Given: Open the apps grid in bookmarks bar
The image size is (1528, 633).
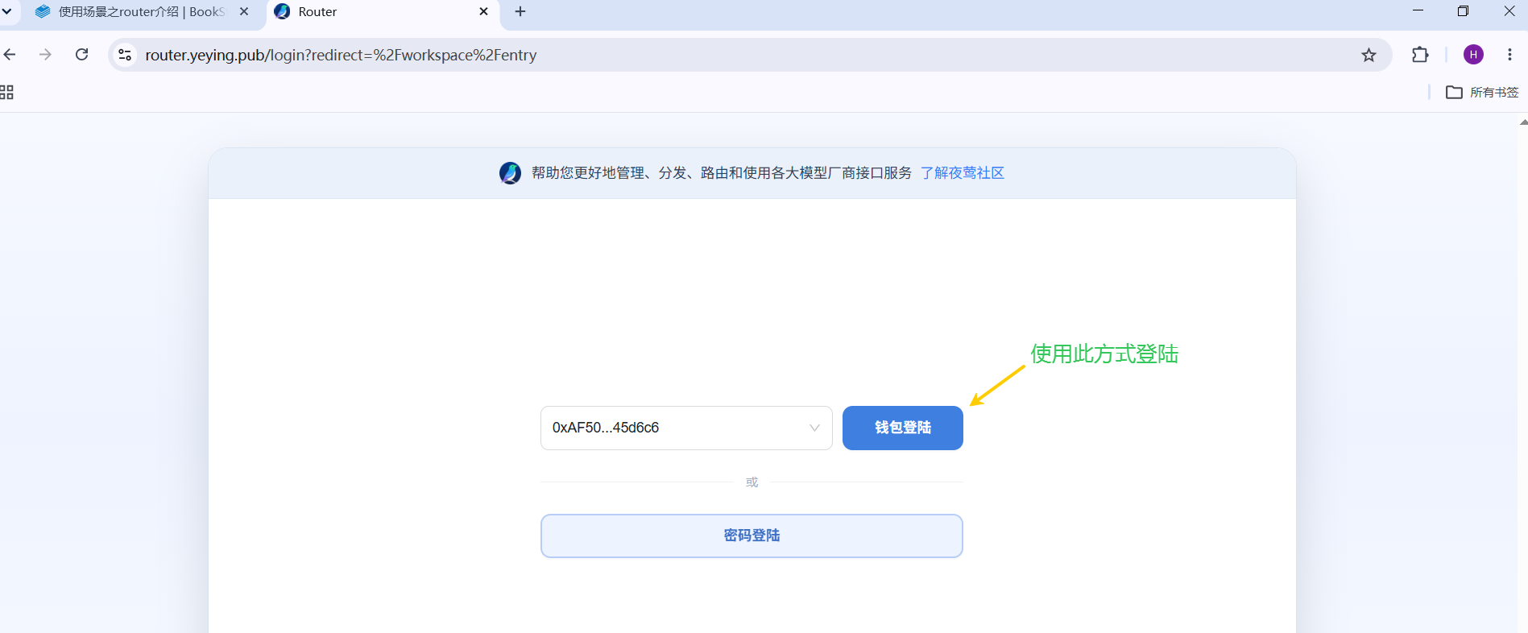Looking at the screenshot, I should click(6, 93).
